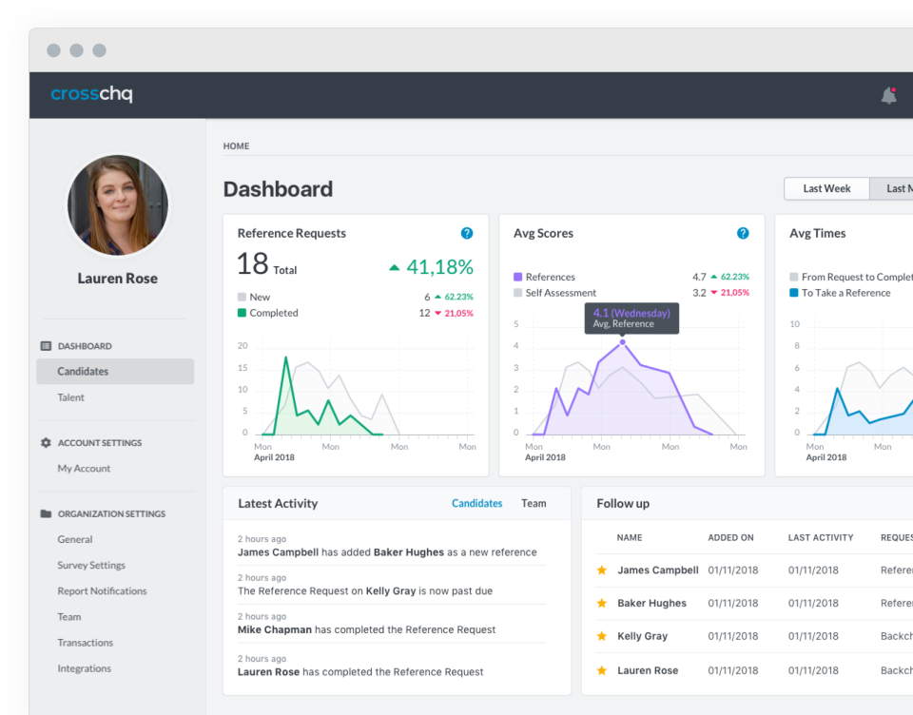The height and width of the screenshot is (715, 913).
Task: Sort Follow up by LAST ACTIVITY column
Action: (x=821, y=537)
